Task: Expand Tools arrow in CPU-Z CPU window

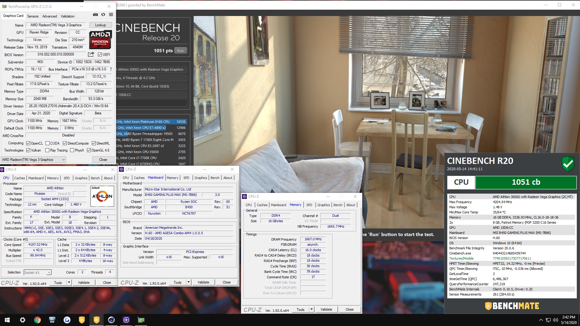Action: (x=69, y=283)
